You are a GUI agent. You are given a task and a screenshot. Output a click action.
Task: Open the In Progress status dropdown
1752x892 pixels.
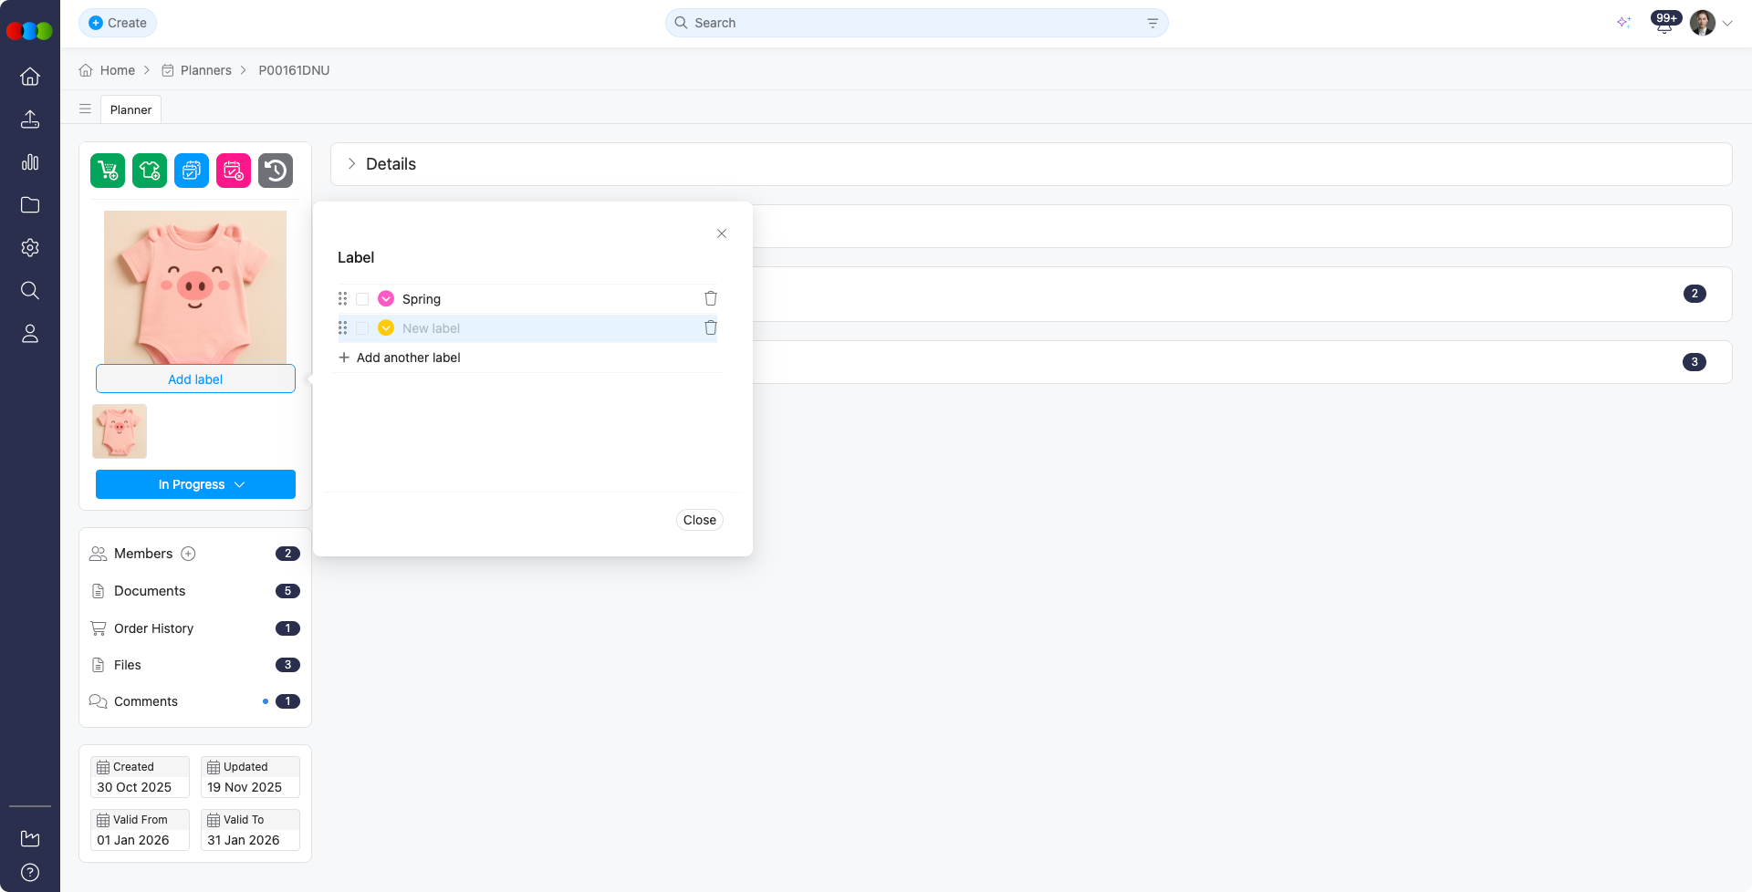point(195,484)
